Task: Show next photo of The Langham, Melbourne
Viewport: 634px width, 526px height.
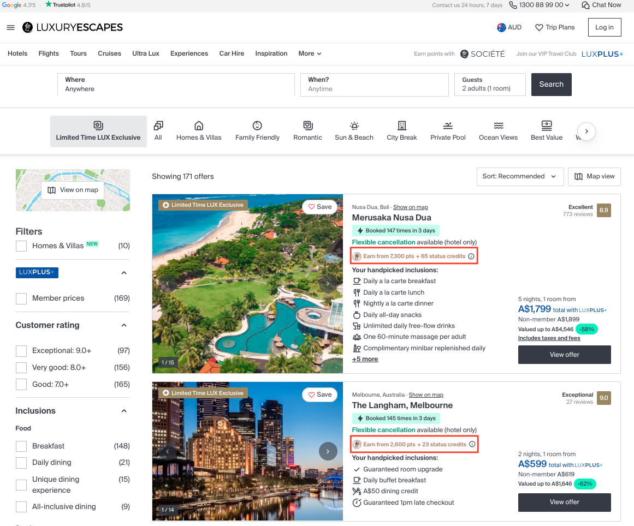Action: click(328, 451)
